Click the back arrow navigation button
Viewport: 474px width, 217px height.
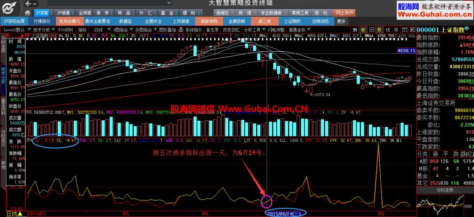pyautogui.click(x=28, y=4)
